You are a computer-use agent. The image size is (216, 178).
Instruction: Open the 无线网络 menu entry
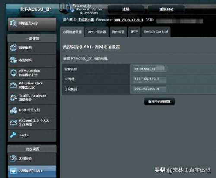pyautogui.click(x=32, y=159)
